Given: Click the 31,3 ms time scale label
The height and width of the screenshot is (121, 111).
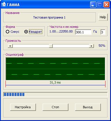Looking at the screenshot, I should click(55, 82).
